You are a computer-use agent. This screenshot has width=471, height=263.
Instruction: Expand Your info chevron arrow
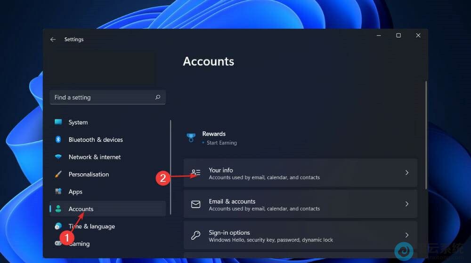point(407,173)
